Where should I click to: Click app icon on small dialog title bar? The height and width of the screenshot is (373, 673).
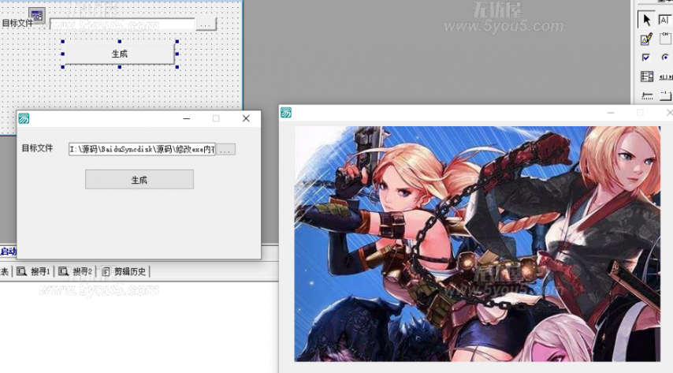click(x=24, y=118)
